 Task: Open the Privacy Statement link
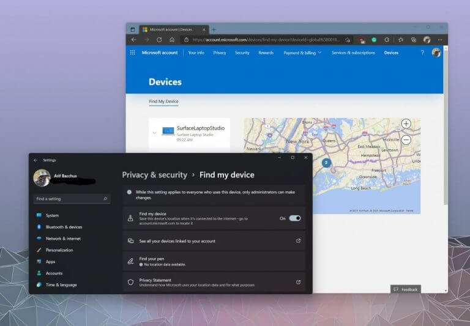tap(214, 282)
